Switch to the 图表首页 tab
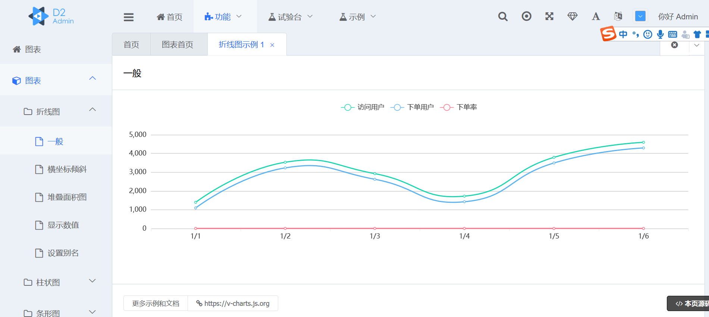The width and height of the screenshot is (709, 317). point(178,45)
